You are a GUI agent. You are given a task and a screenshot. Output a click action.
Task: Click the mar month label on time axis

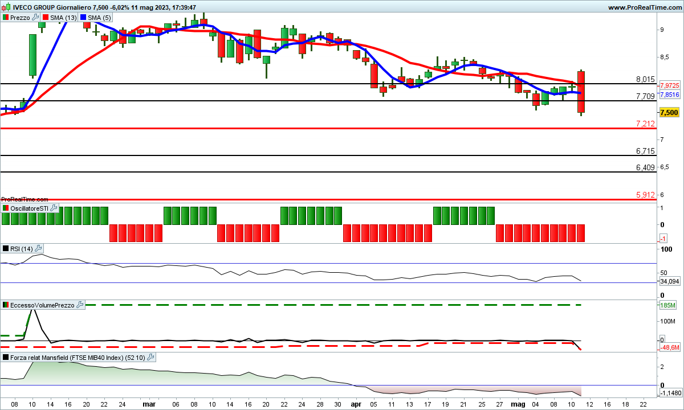tap(148, 403)
